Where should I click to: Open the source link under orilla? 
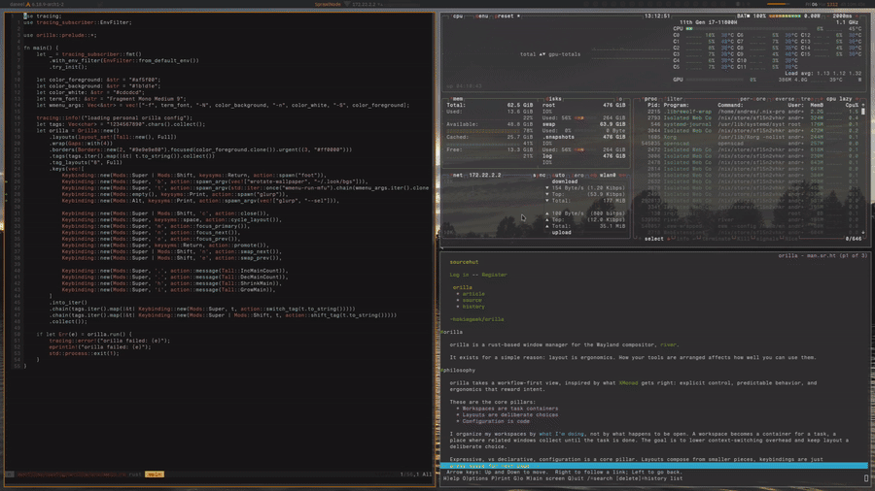pos(472,301)
